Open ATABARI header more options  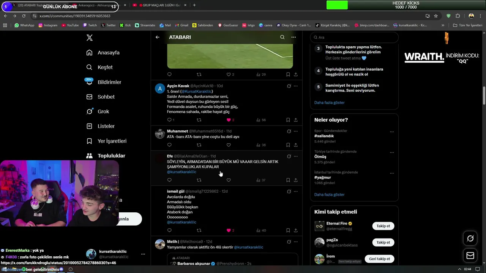coord(293,37)
